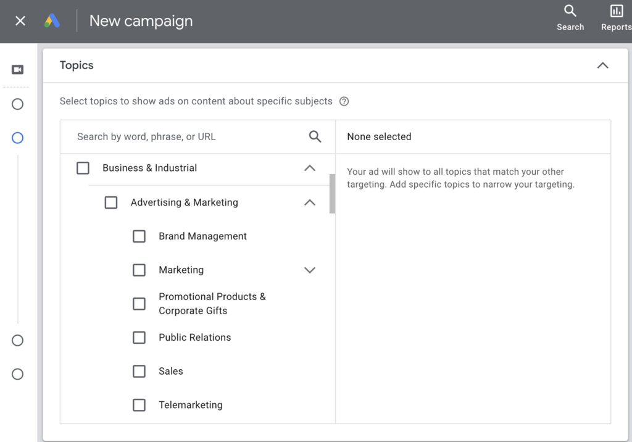
Task: Collapse the Business & Industrial topic tree
Action: [310, 168]
